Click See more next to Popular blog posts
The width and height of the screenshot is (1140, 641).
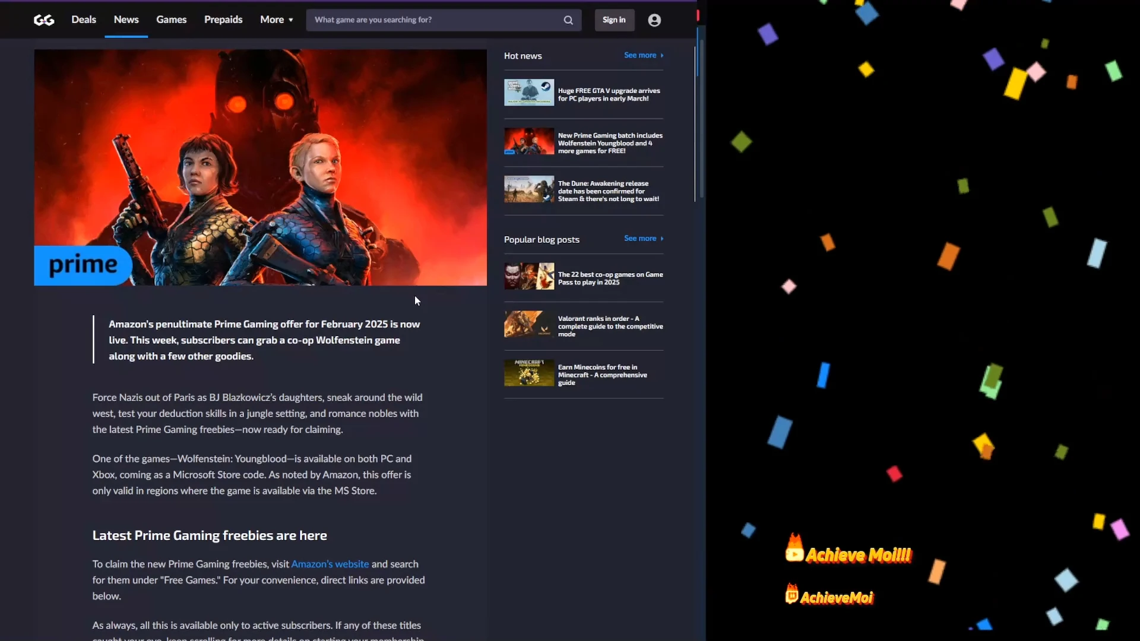pyautogui.click(x=644, y=239)
